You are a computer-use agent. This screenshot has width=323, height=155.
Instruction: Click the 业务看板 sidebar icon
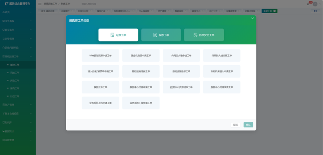pyautogui.click(x=4, y=21)
